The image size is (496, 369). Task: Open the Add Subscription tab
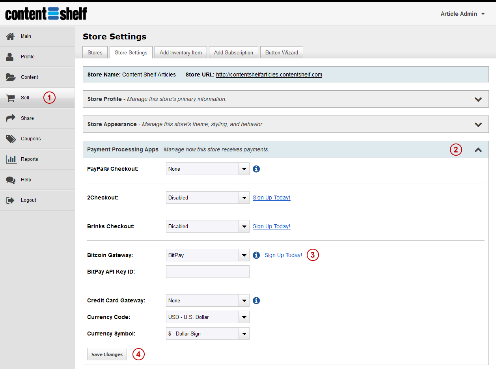point(233,52)
